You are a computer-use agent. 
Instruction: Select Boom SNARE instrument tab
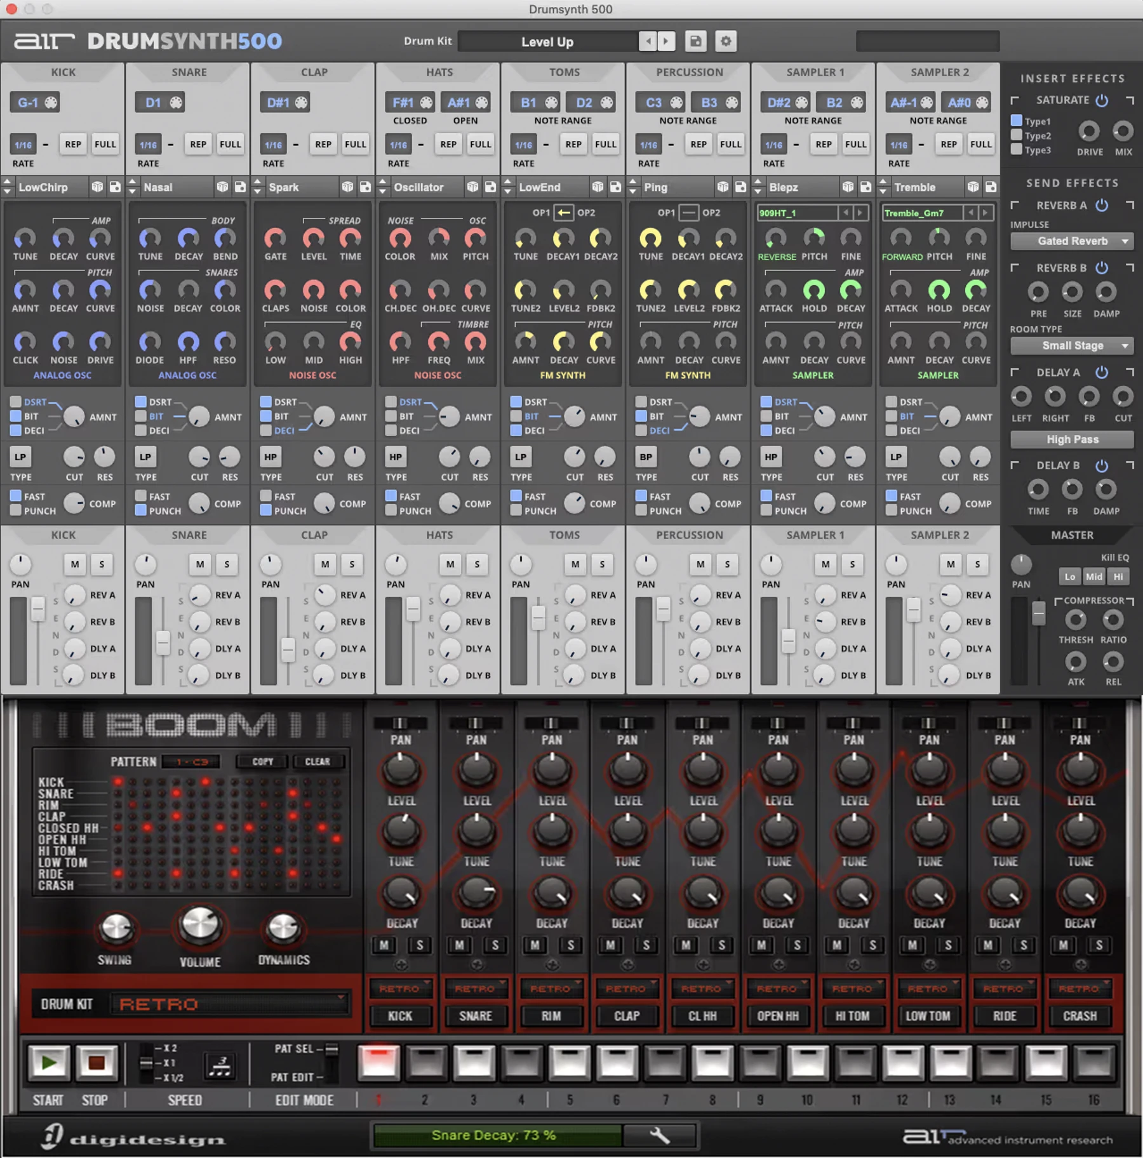[476, 1016]
